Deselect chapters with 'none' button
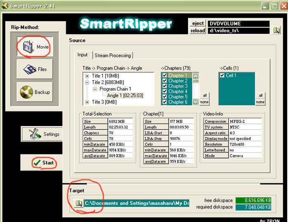Image resolution: width=288 pixels, height=222 pixels. coord(204,102)
